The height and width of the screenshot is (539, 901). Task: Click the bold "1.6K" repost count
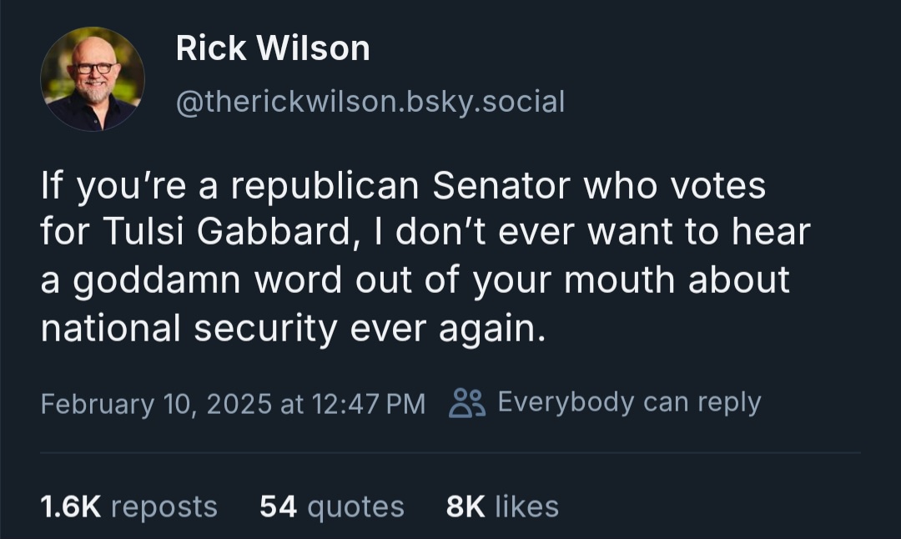tap(71, 506)
